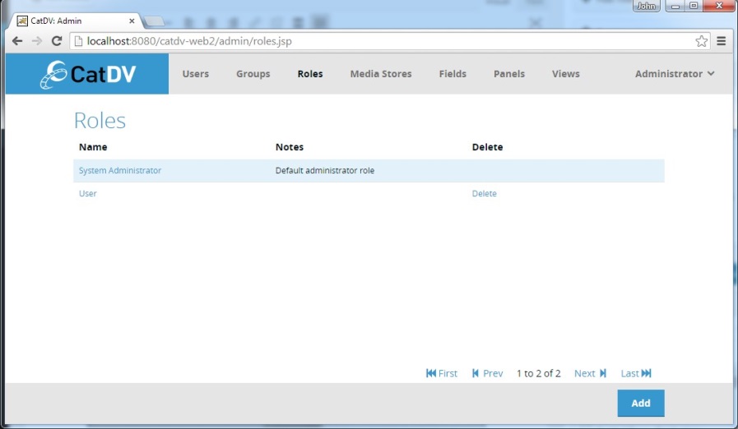This screenshot has width=738, height=429.
Task: Minimize the browser window
Action: tap(675, 6)
